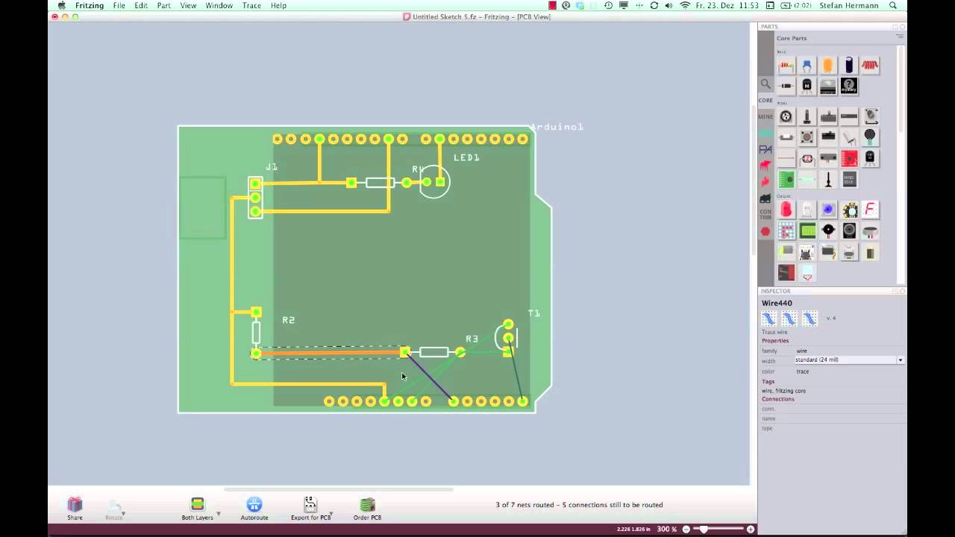Click the Both Layers view icon

[197, 505]
